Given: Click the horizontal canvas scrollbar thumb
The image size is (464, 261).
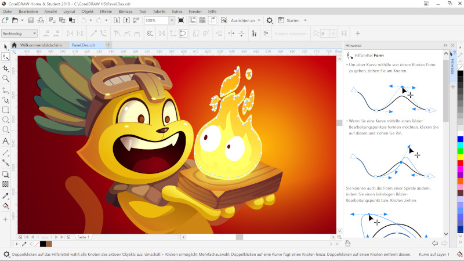Looking at the screenshot, I should (x=240, y=237).
